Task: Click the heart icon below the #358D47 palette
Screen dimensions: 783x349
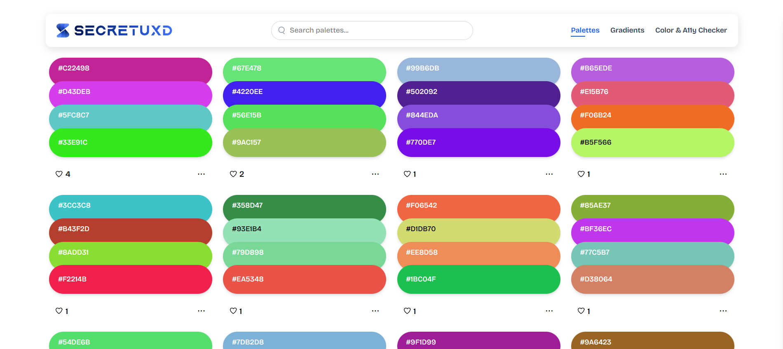Action: [233, 311]
